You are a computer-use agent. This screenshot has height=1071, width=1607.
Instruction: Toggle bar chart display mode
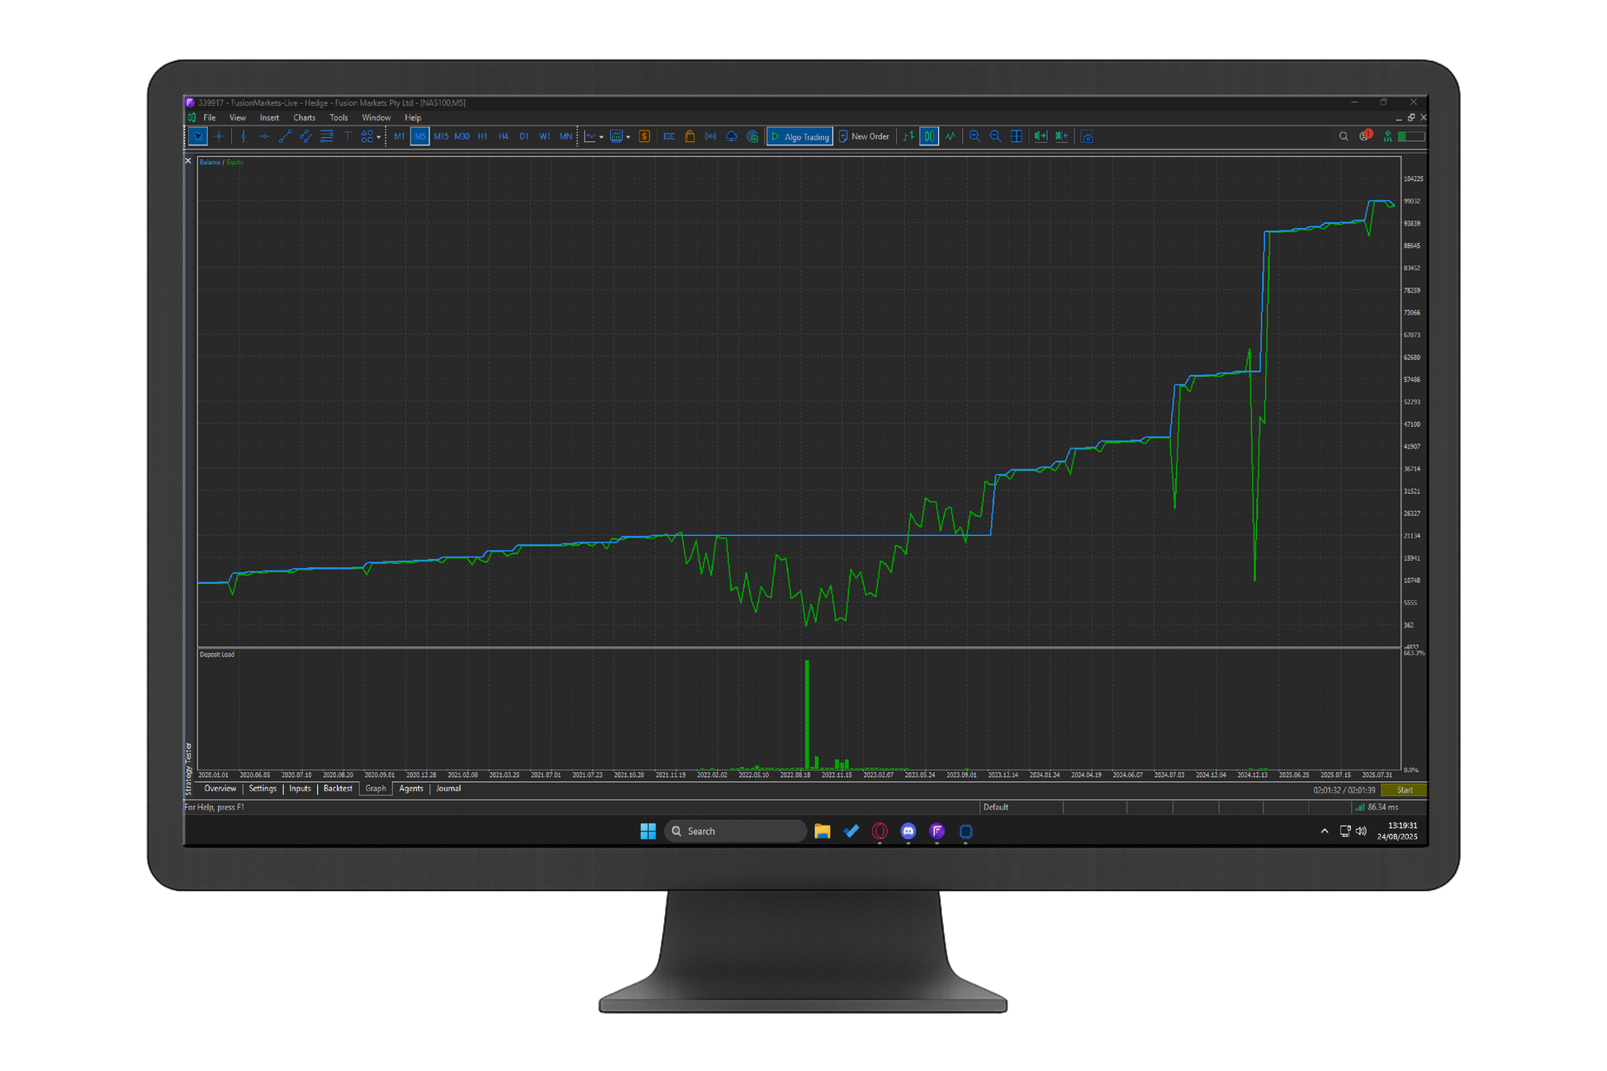(908, 137)
